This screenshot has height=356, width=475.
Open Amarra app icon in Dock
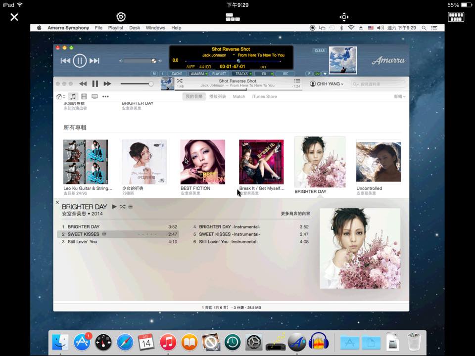(x=297, y=343)
